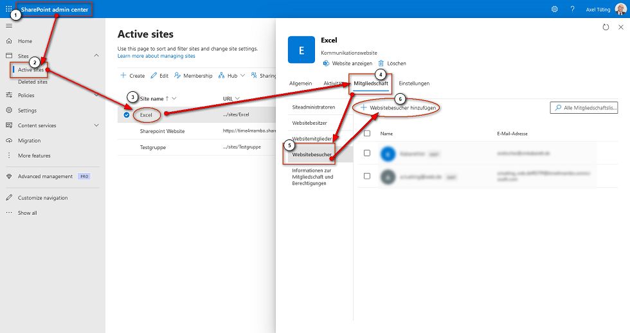630x333 pixels.
Task: Open the Site name column dropdown
Action: click(174, 98)
